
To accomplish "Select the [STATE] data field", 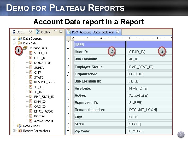I will click(x=150, y=124).
